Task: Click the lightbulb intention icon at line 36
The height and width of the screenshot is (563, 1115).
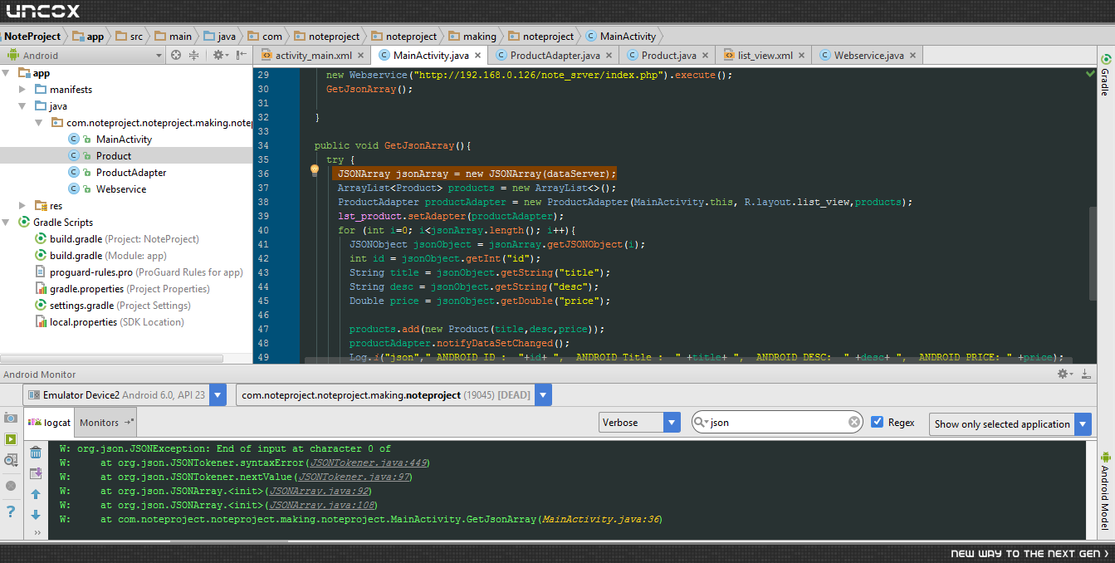Action: pos(315,170)
